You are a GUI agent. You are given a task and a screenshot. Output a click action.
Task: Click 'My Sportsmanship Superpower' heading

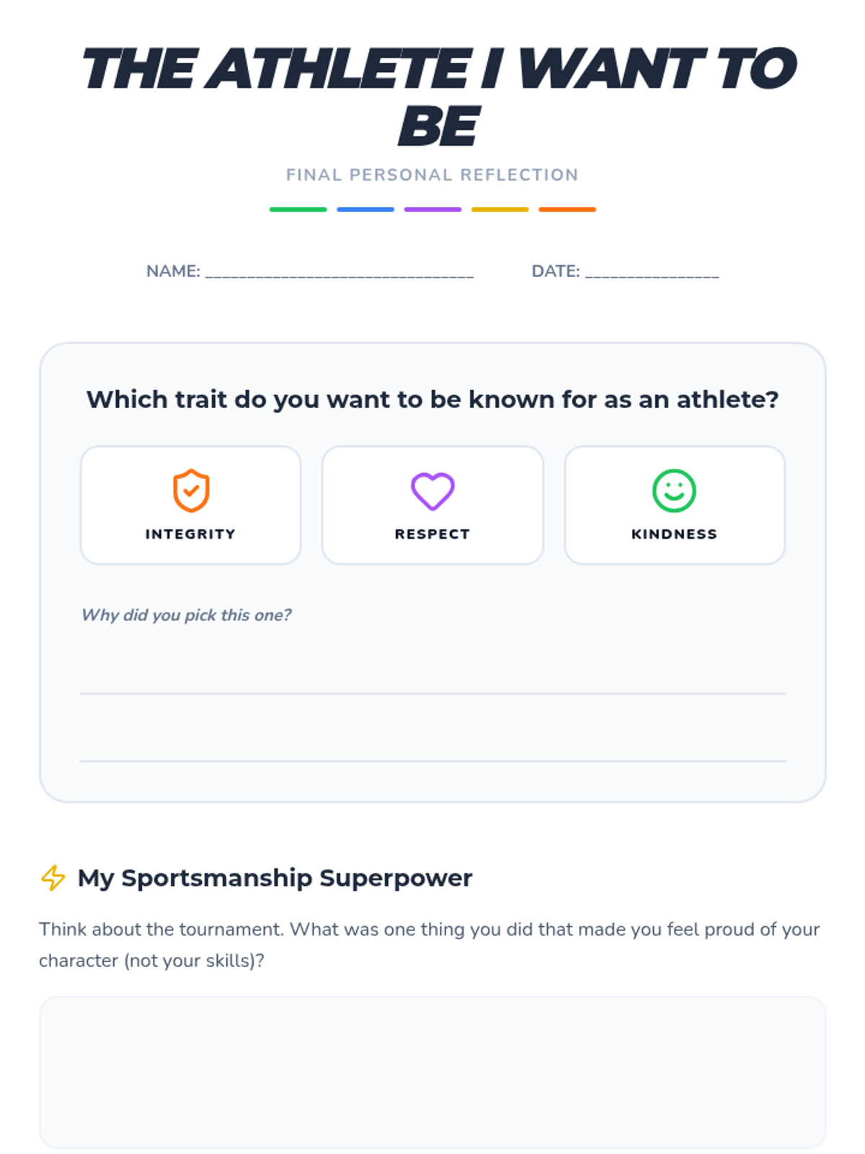click(x=275, y=878)
